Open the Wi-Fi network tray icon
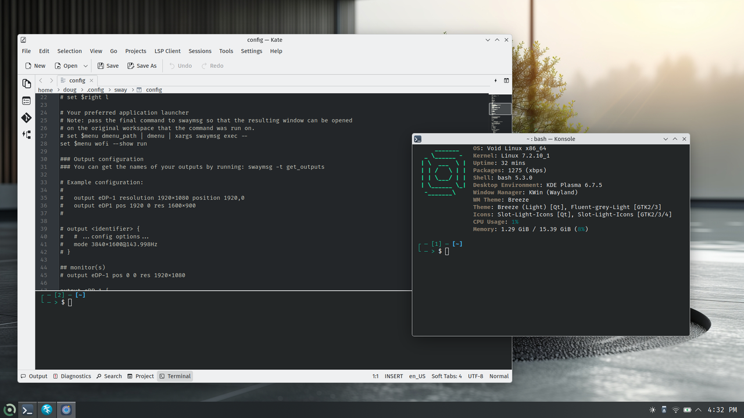This screenshot has height=418, width=744. coord(675,410)
